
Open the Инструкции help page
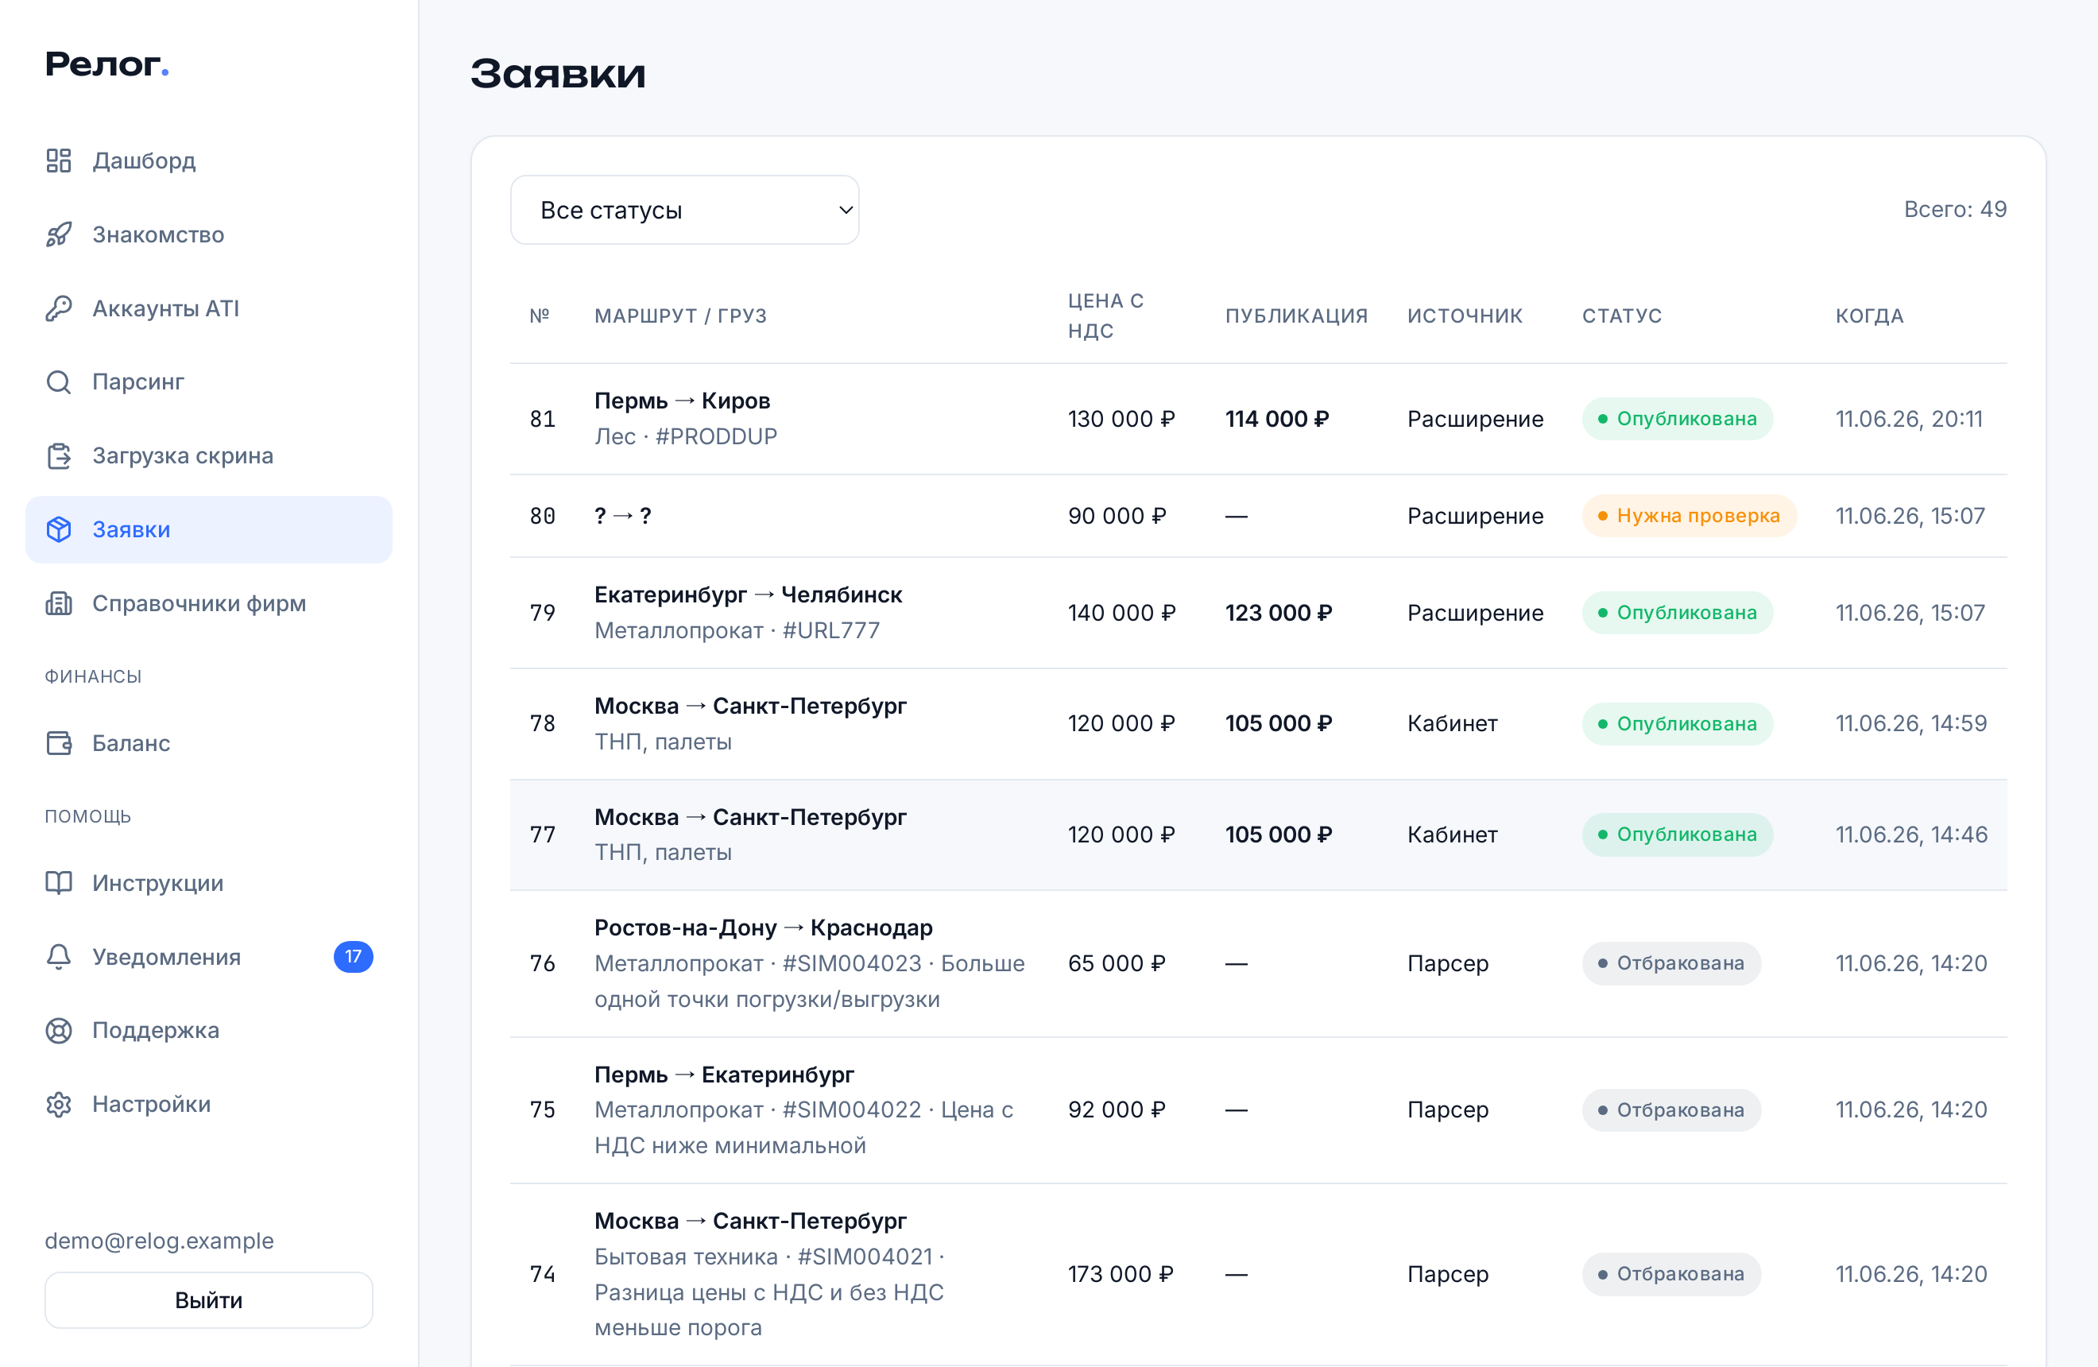pyautogui.click(x=209, y=883)
